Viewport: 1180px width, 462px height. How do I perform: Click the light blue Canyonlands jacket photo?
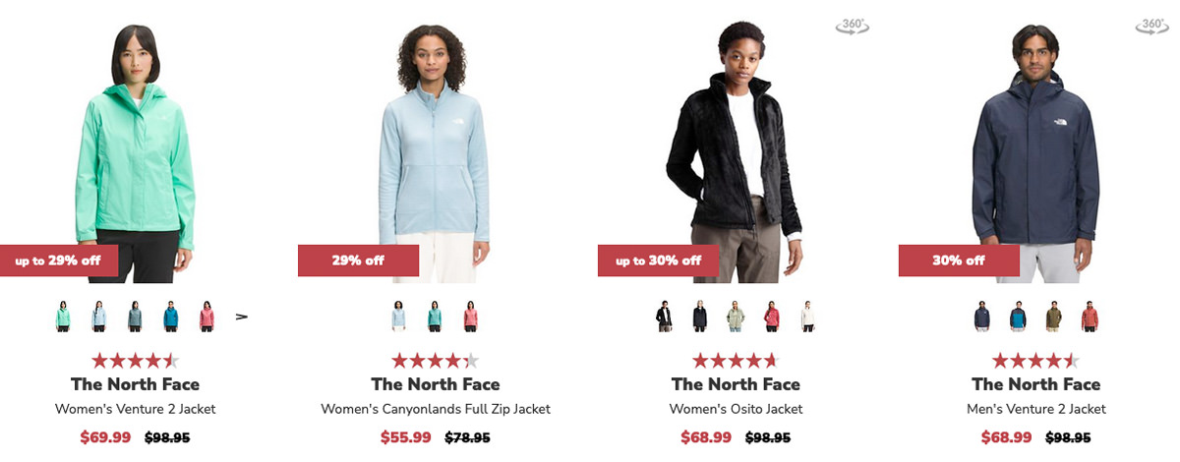click(x=435, y=147)
